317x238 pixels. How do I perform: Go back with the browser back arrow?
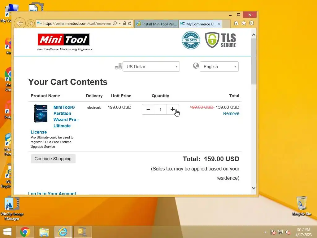tap(20, 23)
